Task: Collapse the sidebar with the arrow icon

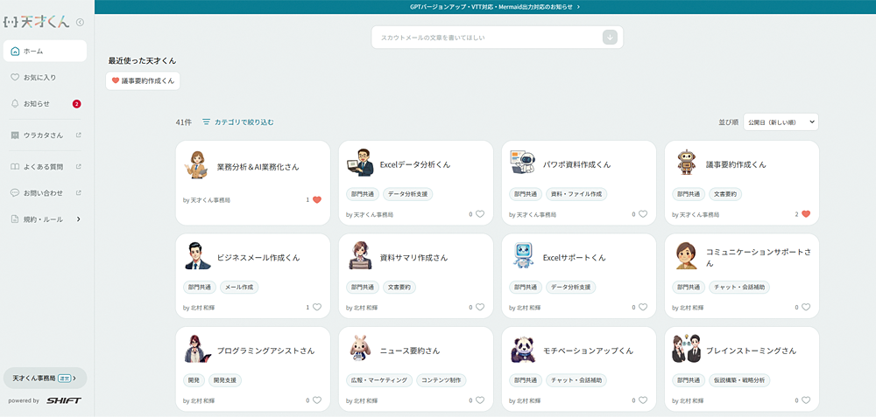Action: [81, 23]
